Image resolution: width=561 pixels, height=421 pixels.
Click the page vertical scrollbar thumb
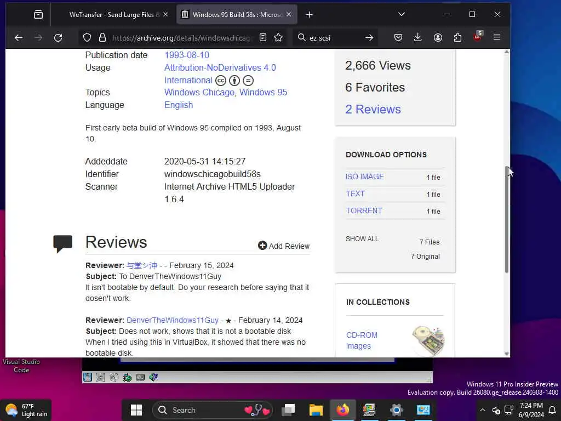point(507,219)
